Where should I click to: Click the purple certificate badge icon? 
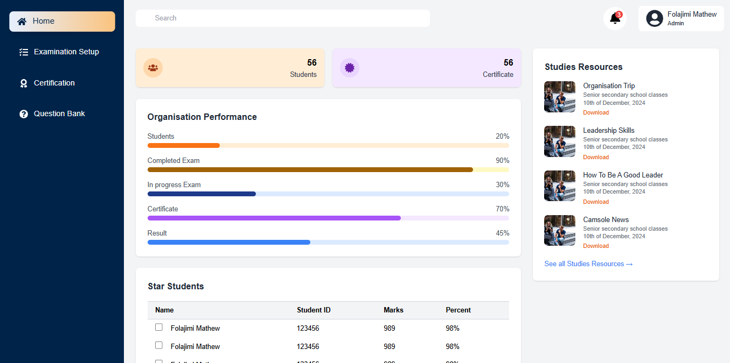[x=350, y=68]
